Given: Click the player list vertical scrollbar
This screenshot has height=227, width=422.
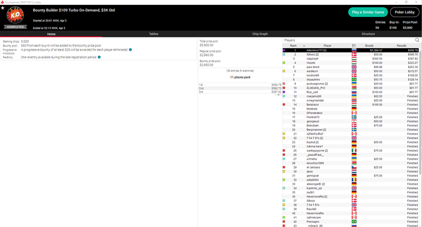Looking at the screenshot, I should point(420,113).
